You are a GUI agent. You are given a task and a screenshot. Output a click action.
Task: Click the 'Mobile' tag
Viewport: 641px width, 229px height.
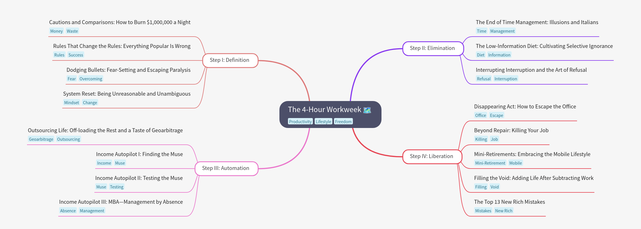515,163
